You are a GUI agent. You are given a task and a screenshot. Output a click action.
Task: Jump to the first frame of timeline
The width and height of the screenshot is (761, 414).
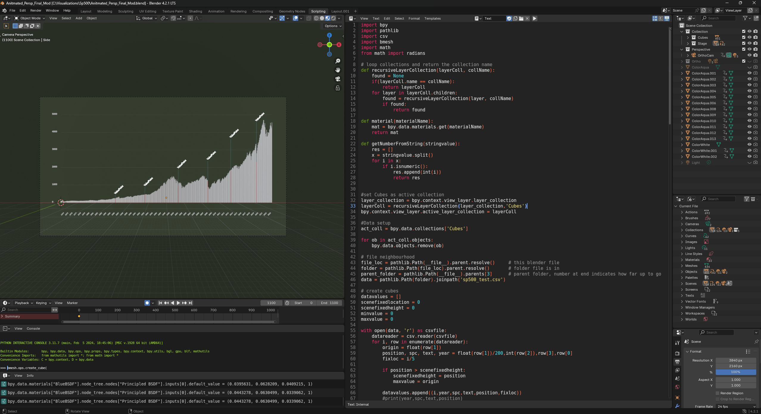(x=160, y=303)
